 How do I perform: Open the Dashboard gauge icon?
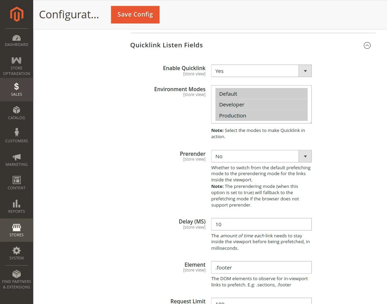[17, 38]
